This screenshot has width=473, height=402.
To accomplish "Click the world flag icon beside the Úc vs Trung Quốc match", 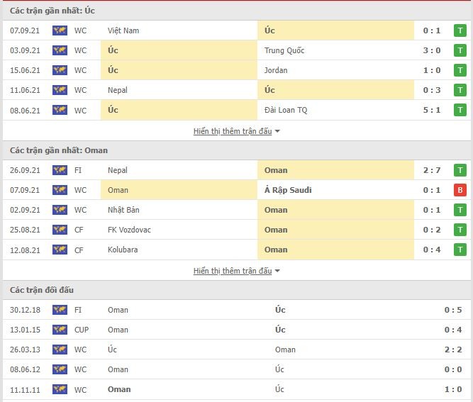I will click(60, 50).
